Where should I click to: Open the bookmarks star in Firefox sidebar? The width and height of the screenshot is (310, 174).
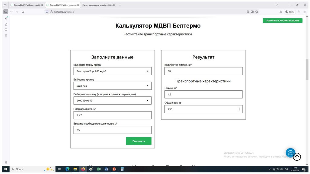(x=6, y=35)
